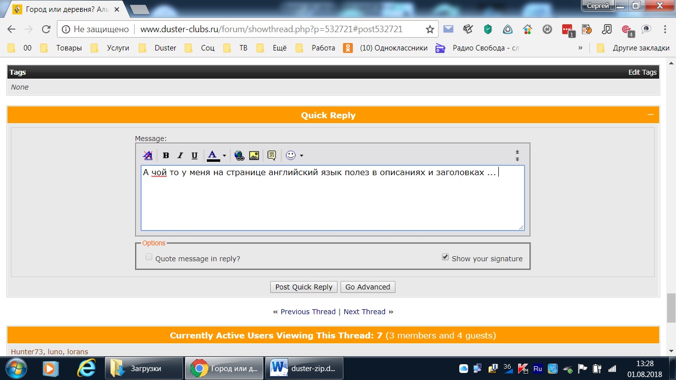This screenshot has height=380, width=676.
Task: Click the Wrap Quote tags icon
Action: coord(271,155)
